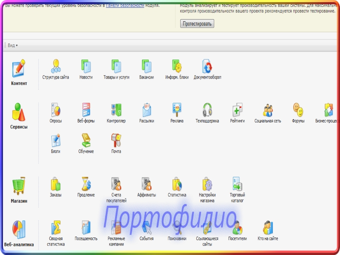Open the Поисковики icon

[177, 228]
